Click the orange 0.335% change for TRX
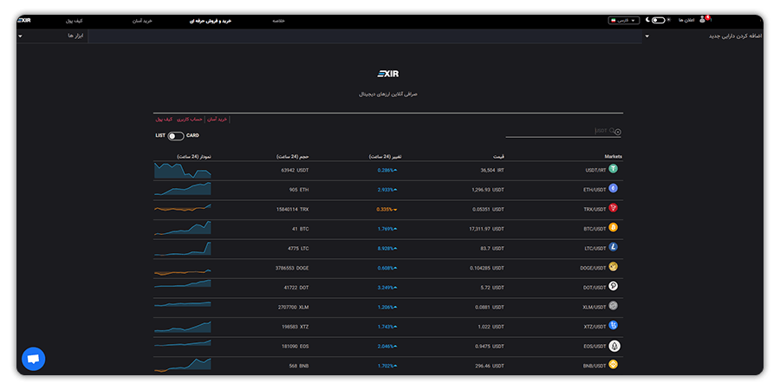This screenshot has height=390, width=780. coord(387,210)
